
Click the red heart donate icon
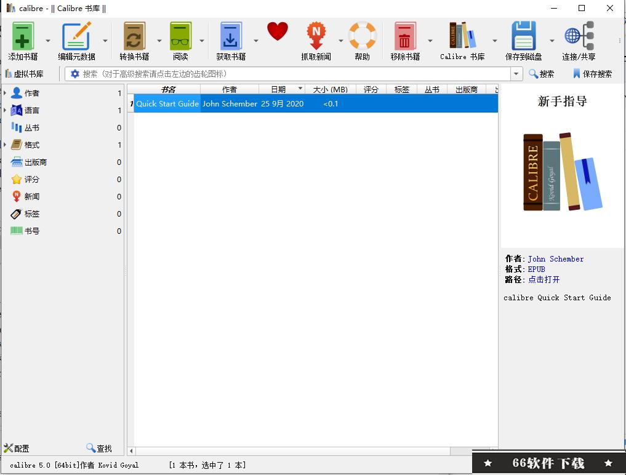click(277, 31)
